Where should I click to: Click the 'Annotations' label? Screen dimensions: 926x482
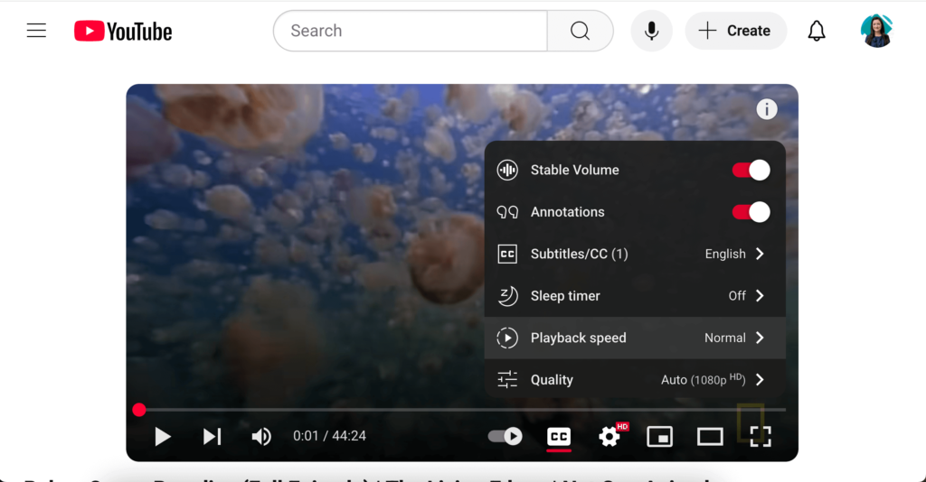click(x=568, y=212)
